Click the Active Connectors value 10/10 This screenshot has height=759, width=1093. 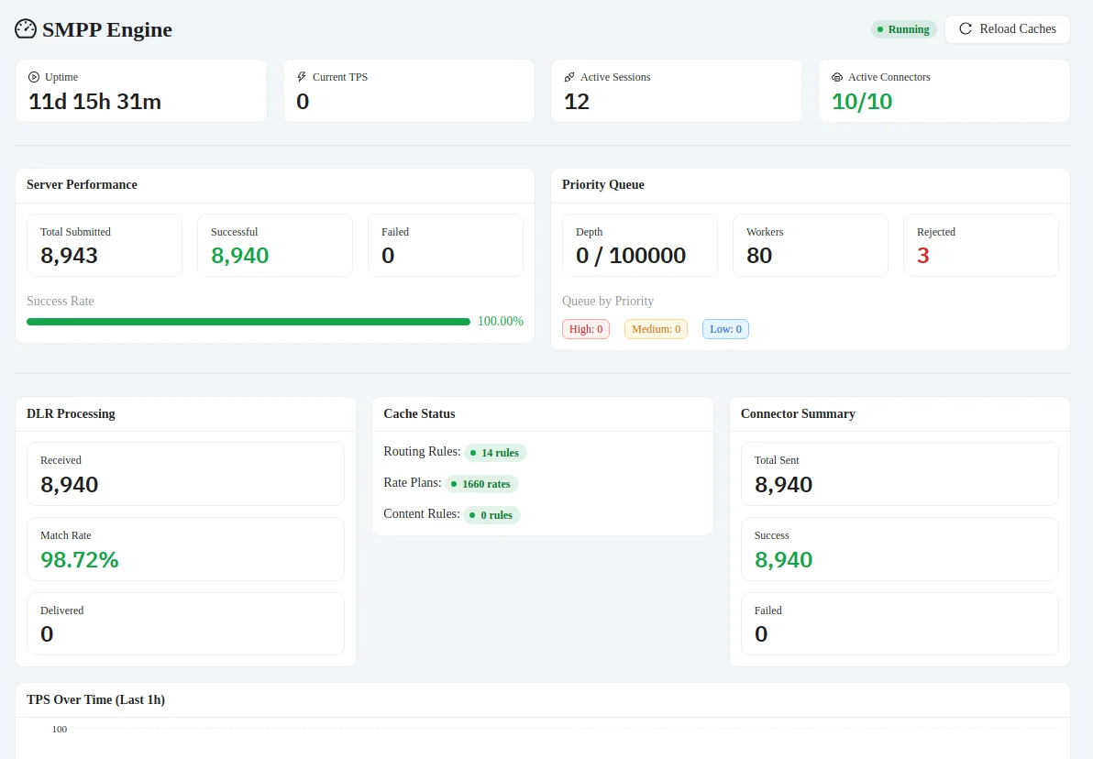(x=862, y=102)
